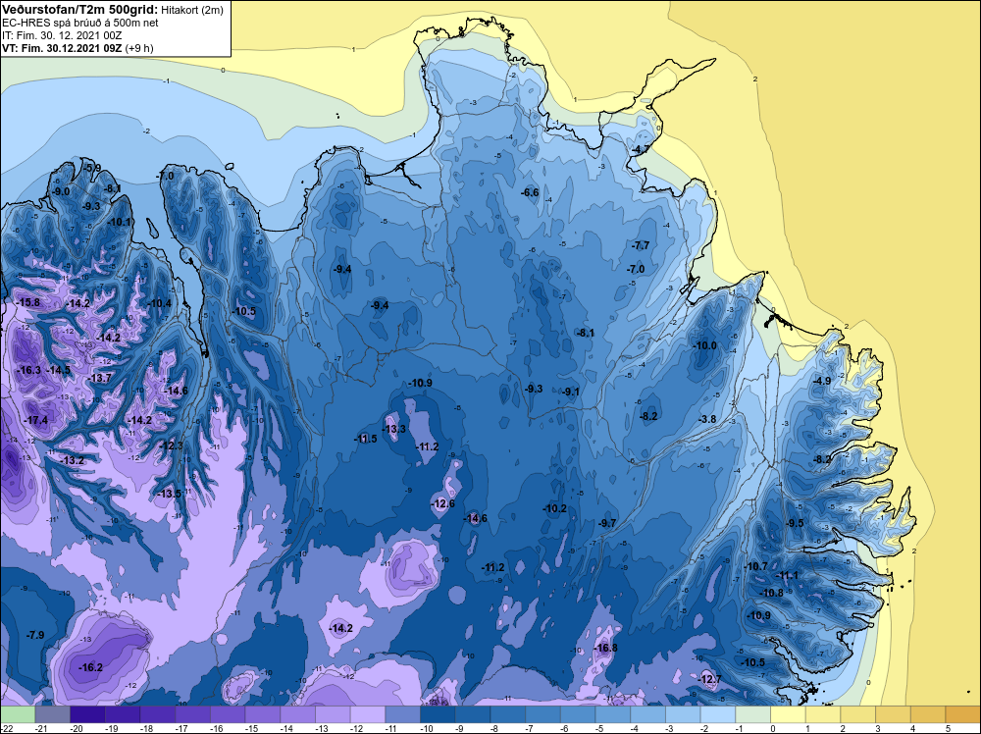981x734 pixels.
Task: Select the -17 legend color swatch
Action: click(x=192, y=714)
